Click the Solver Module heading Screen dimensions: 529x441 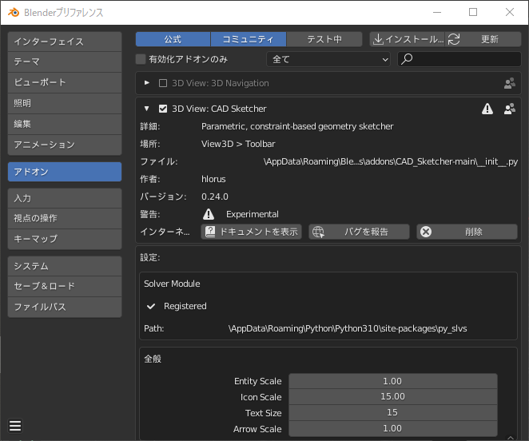tap(172, 284)
